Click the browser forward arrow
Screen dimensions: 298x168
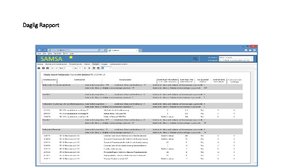point(45,50)
